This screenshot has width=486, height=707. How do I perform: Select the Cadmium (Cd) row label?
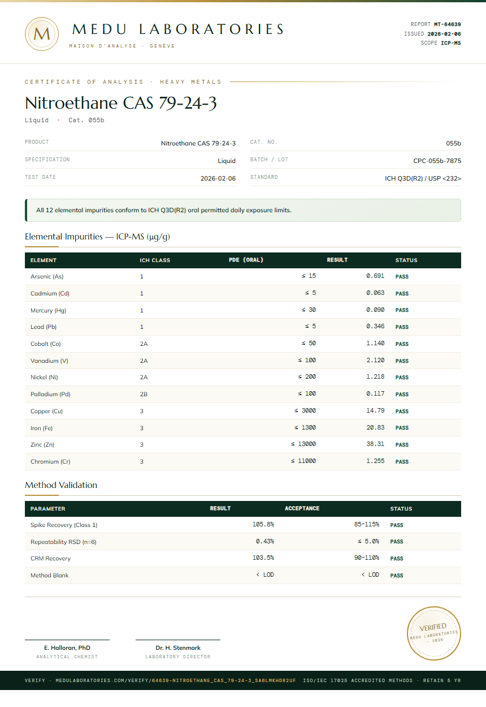(x=50, y=294)
